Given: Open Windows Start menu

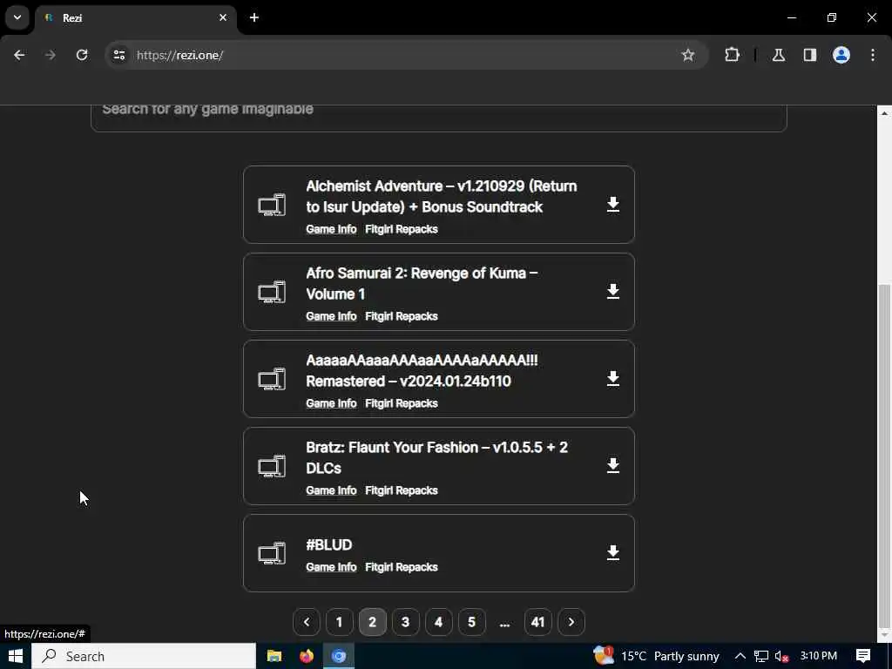Looking at the screenshot, I should coord(16,656).
